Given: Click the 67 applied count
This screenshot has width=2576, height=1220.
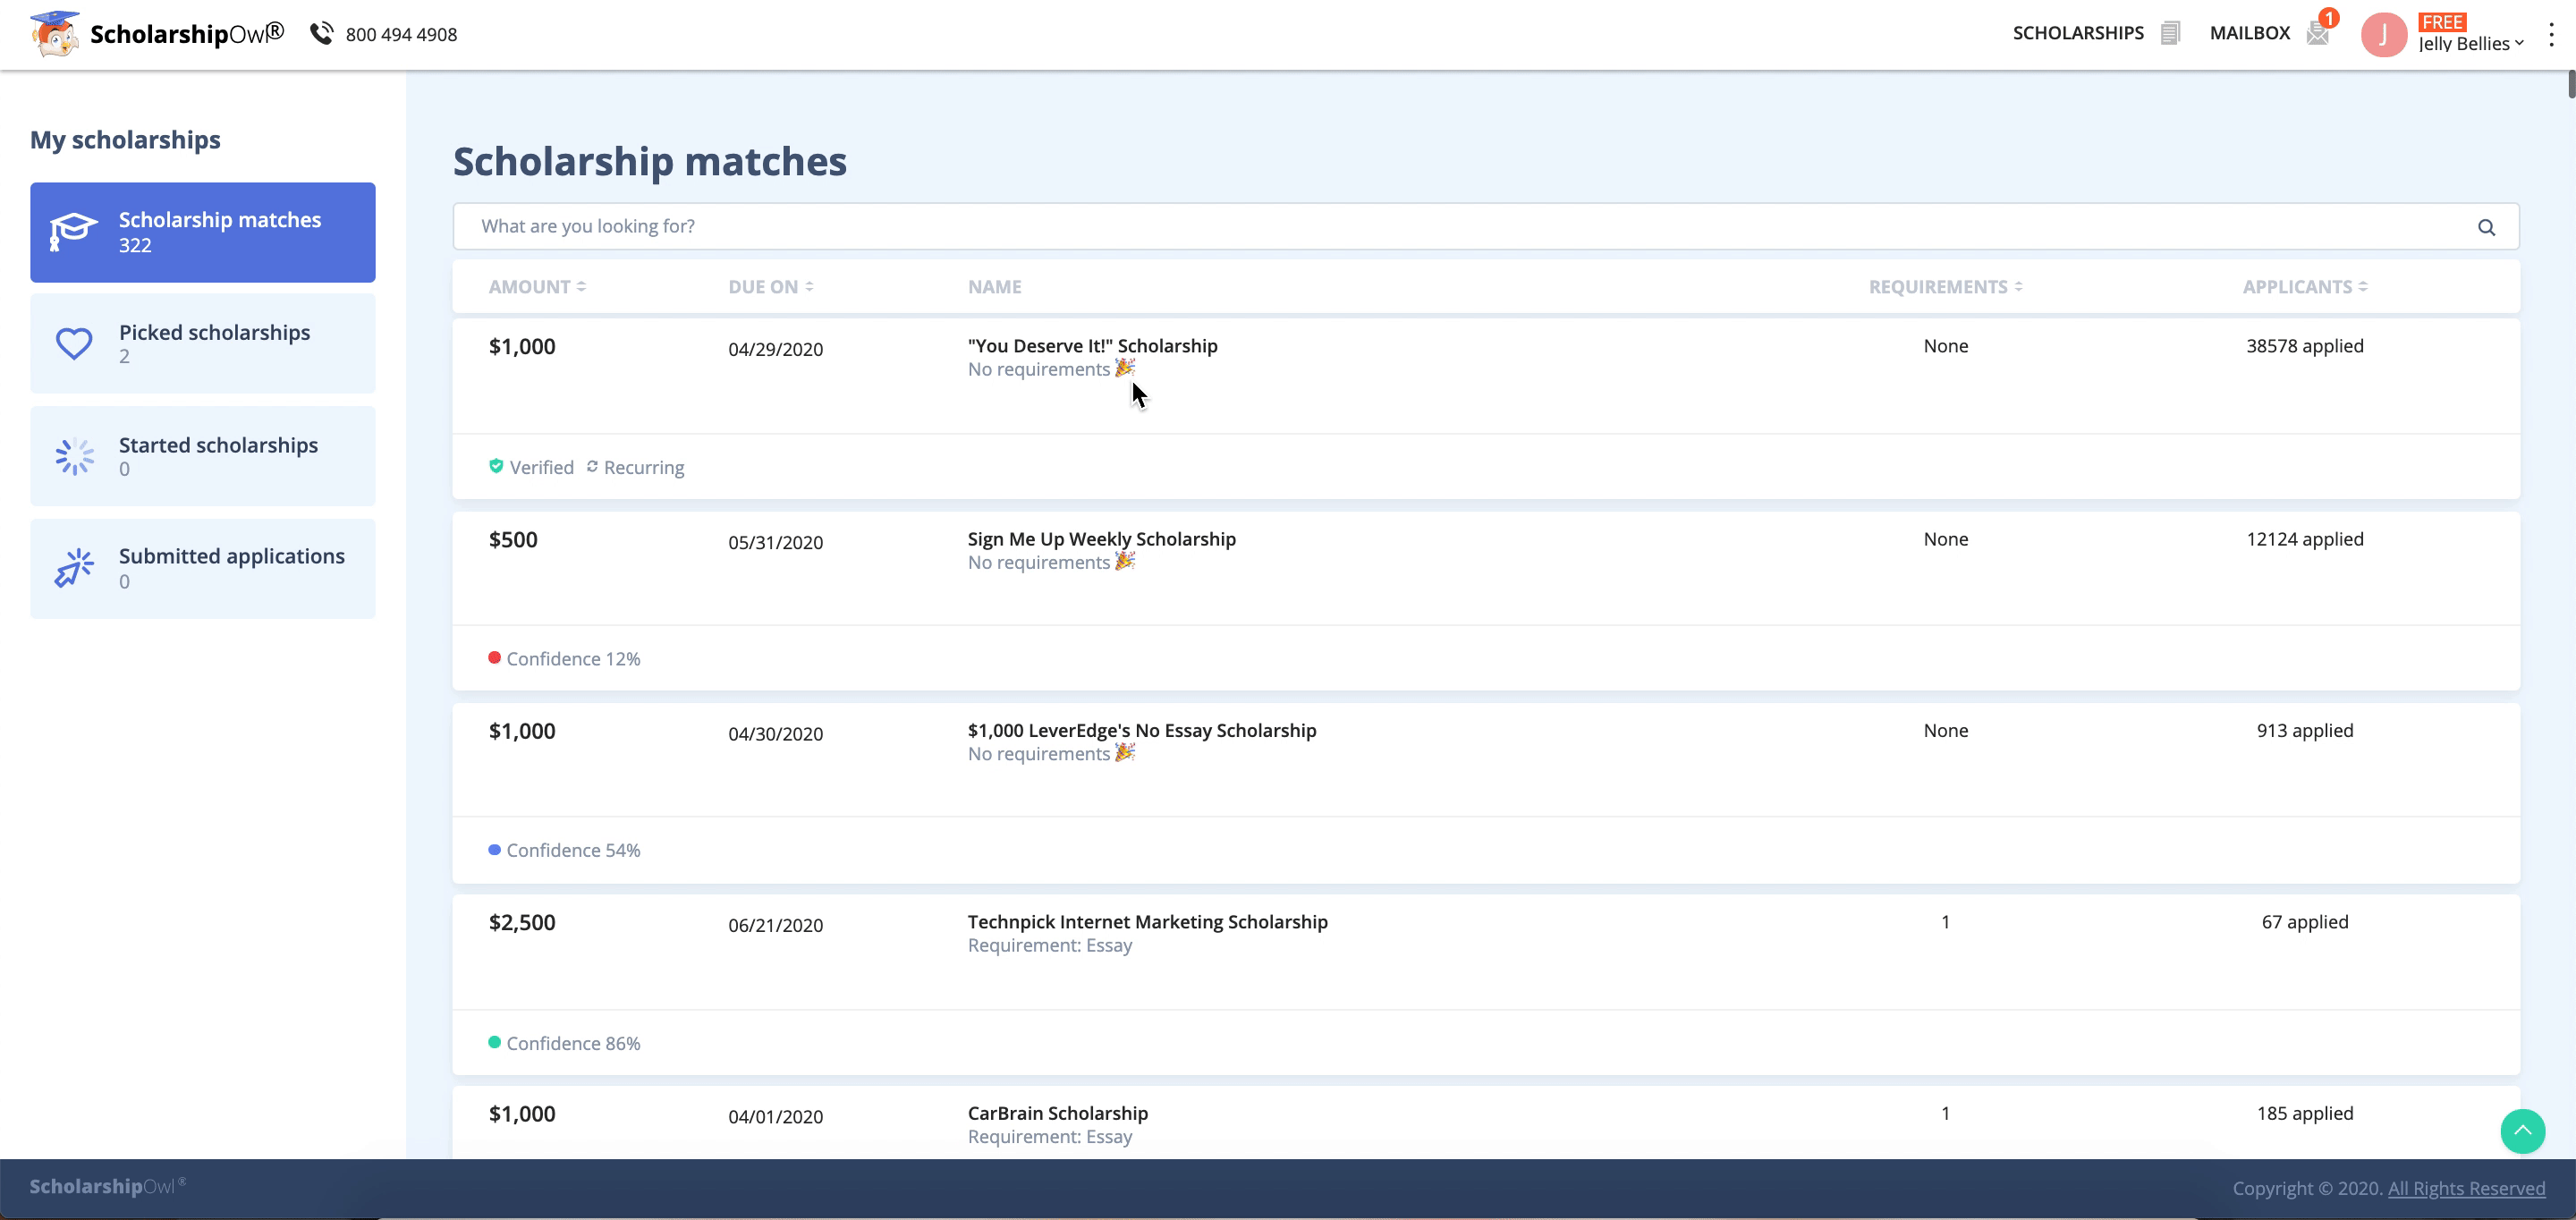Looking at the screenshot, I should (2304, 922).
